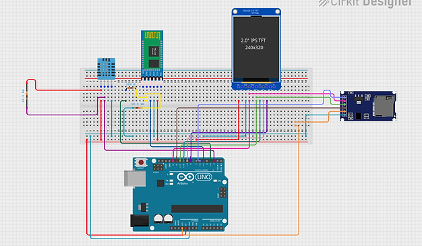Screen dimensions: 422x246
Task: Click the right round capacitor on Arduino
Action: 168,218
